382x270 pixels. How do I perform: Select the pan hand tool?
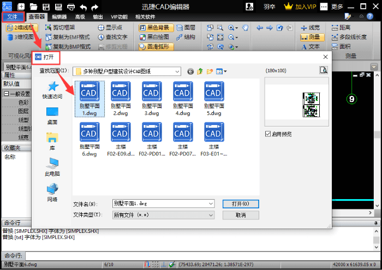tap(245, 27)
